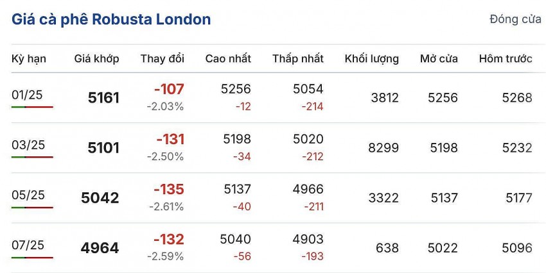Click the "Mở cửa" column header
Viewport: 546px width, 273px height.
[x=439, y=59]
